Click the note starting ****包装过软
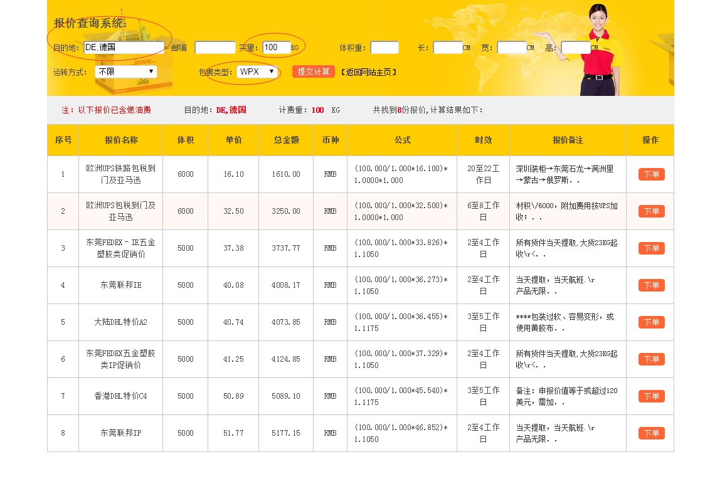The height and width of the screenshot is (484, 705). tap(565, 323)
